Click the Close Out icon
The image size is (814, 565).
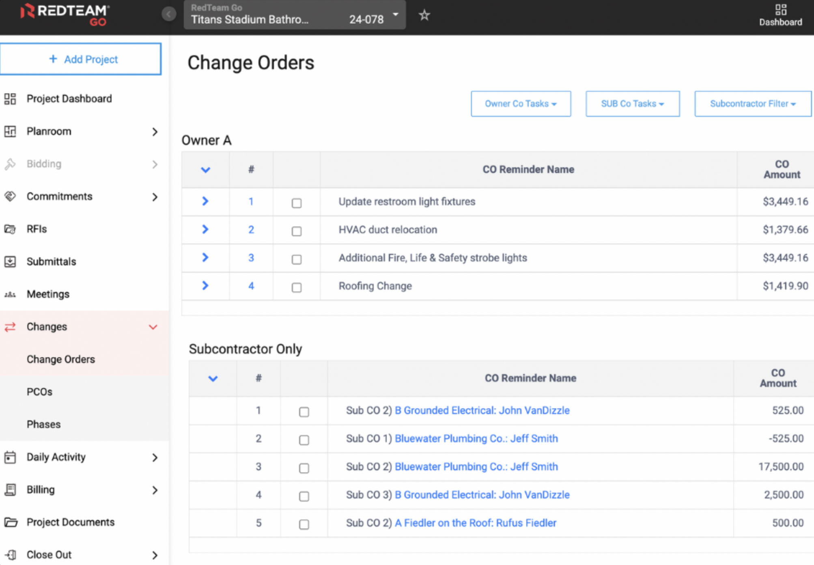(x=11, y=554)
